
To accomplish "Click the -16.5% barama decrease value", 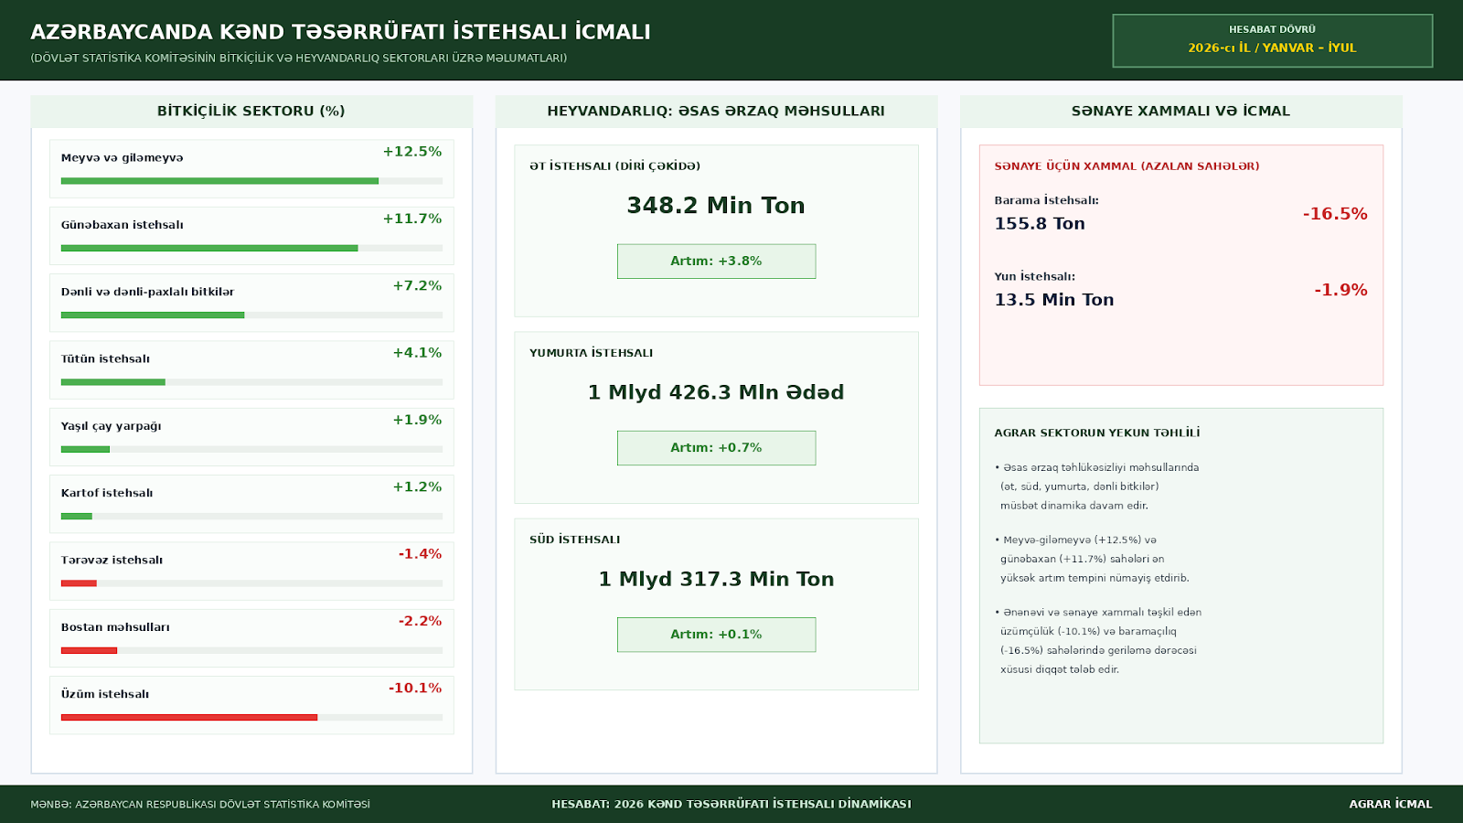I will tap(1335, 214).
